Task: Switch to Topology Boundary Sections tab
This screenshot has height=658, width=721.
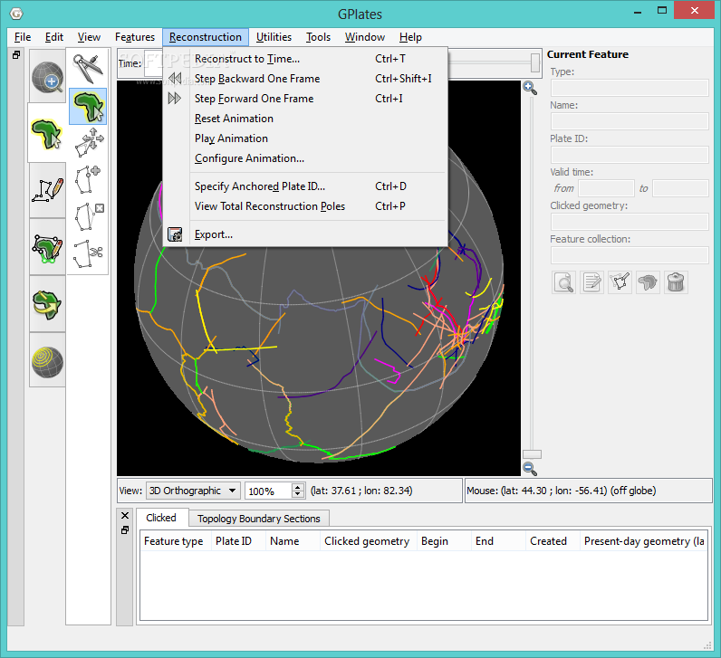Action: point(258,519)
